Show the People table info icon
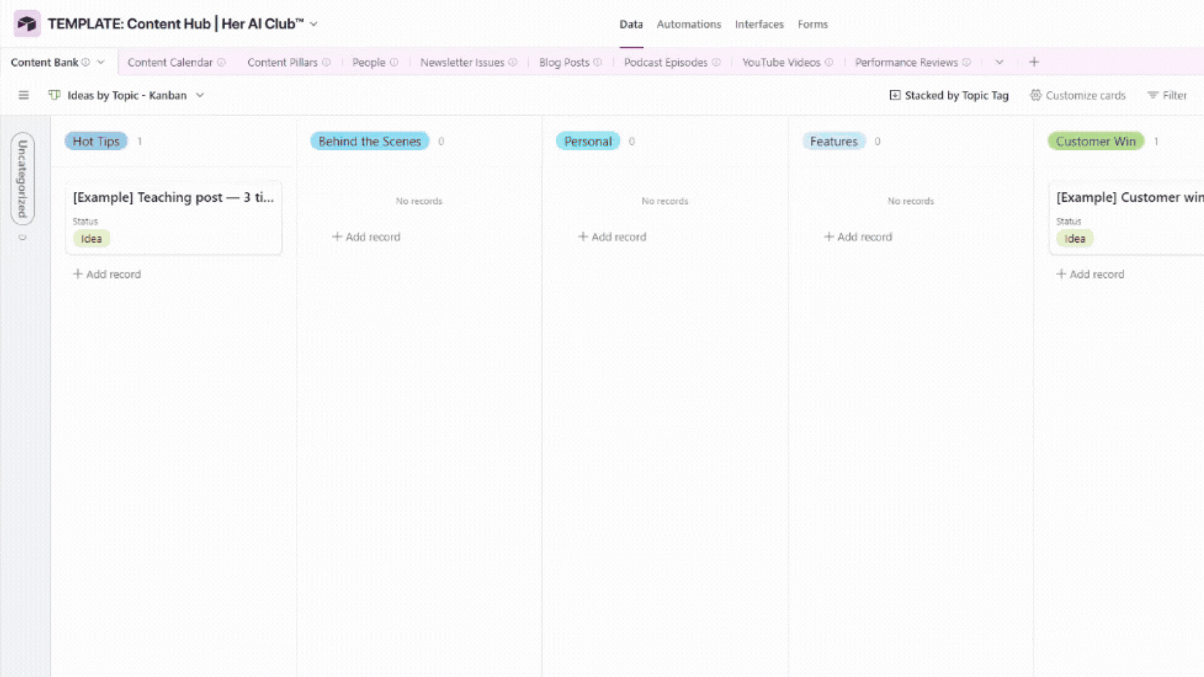 tap(394, 62)
